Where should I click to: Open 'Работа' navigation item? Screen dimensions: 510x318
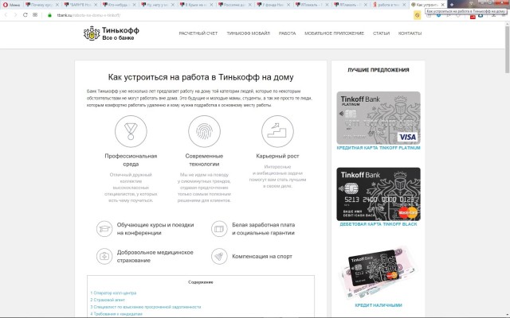coord(287,33)
